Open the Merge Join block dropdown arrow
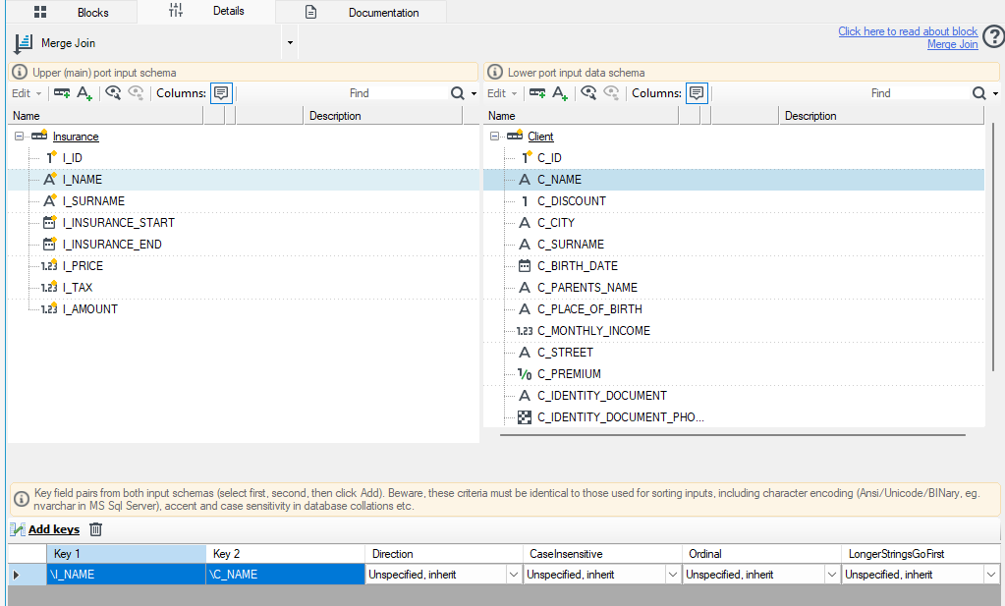 click(x=291, y=43)
